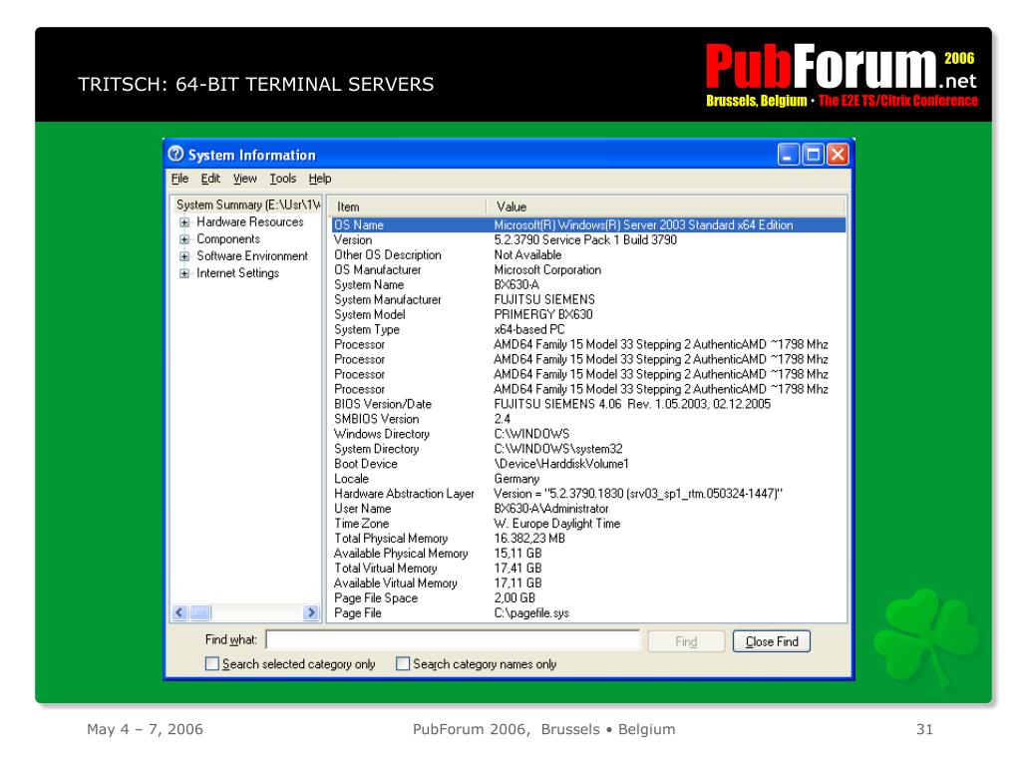The image size is (1021, 766).
Task: Click the BX630-A\Administrator value
Action: (550, 509)
